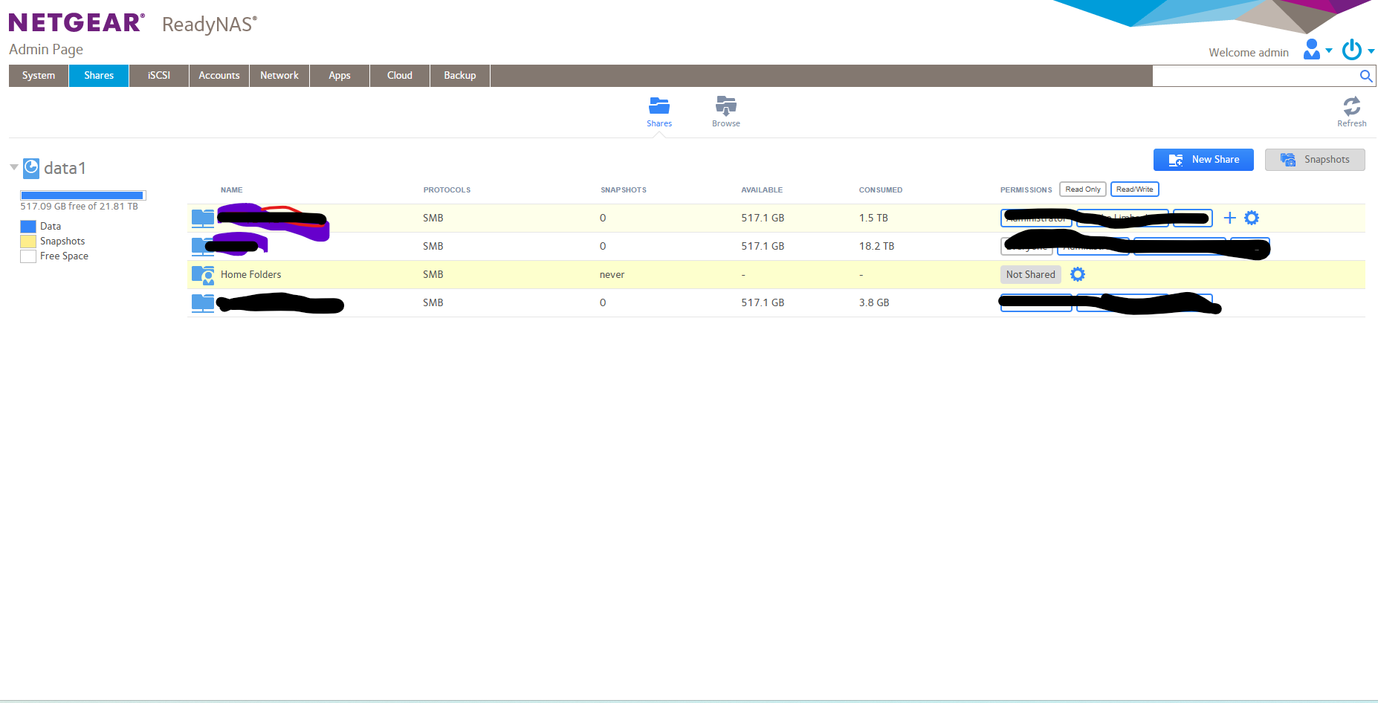Open the iSCSI tab
The height and width of the screenshot is (703, 1378).
158,75
